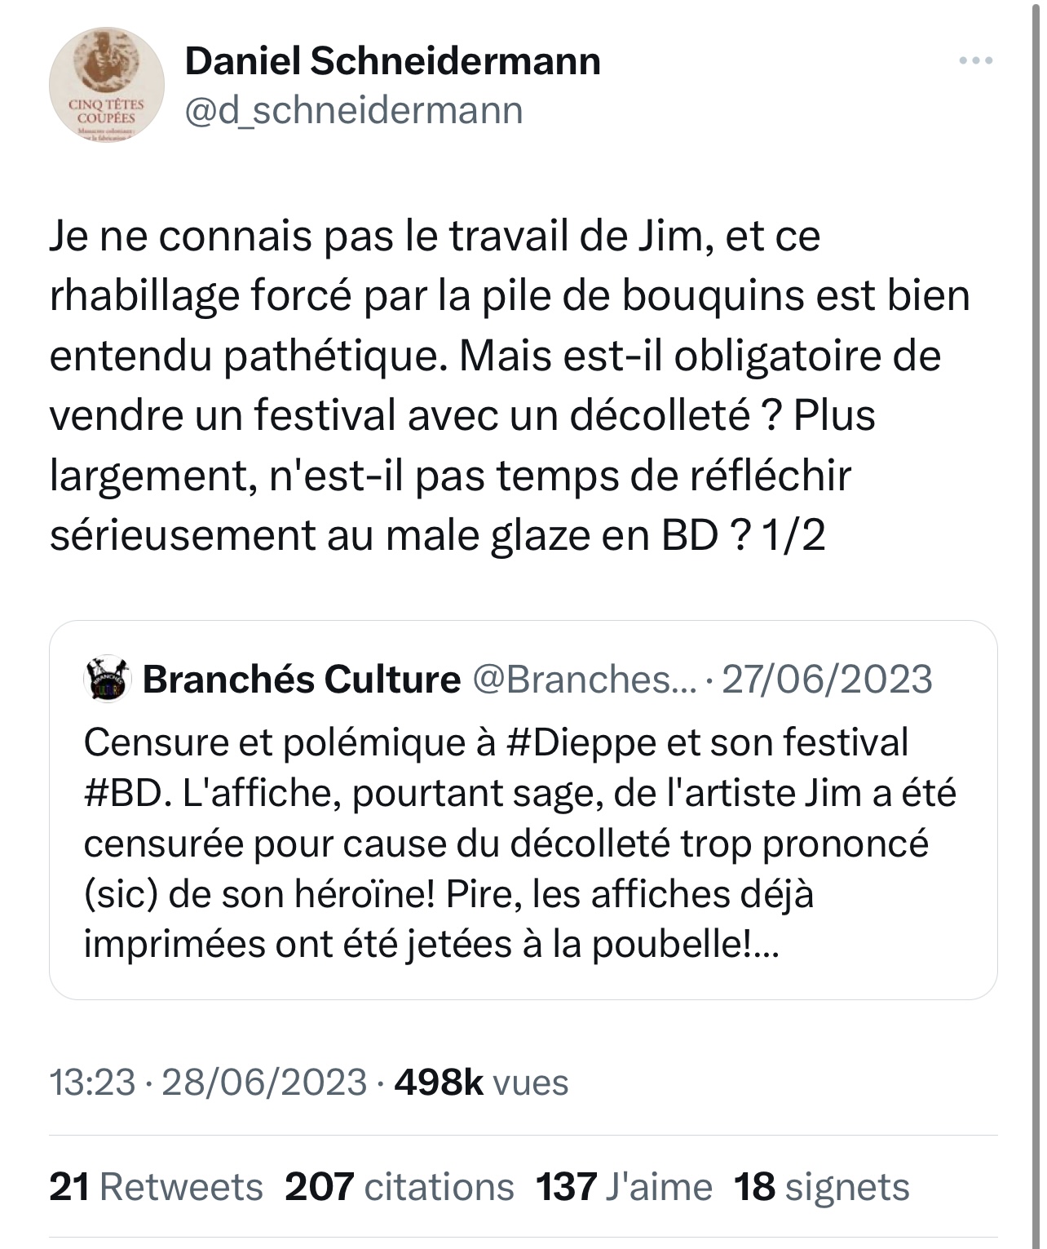Click the 13:23 · 28/06/2023 timestamp
Viewport: 1047px width, 1249px height.
tap(208, 1082)
